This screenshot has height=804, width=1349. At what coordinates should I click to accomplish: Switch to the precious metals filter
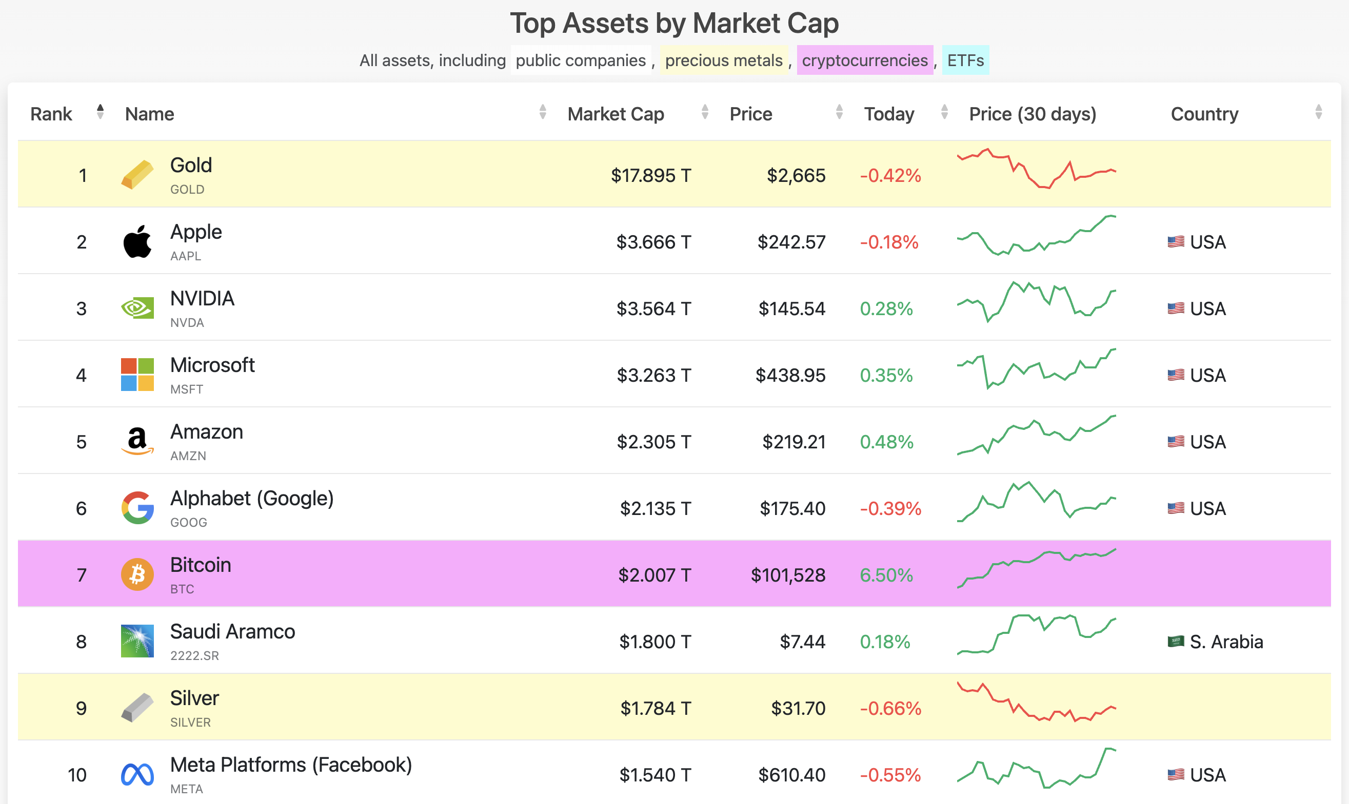coord(723,60)
